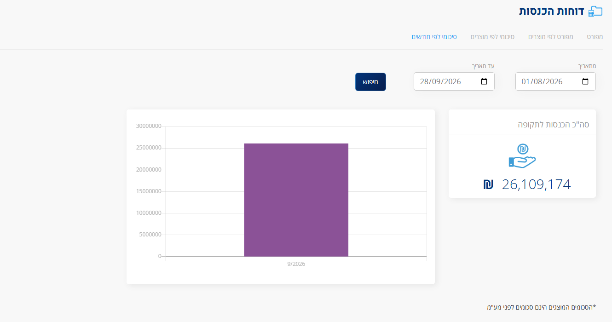Click the חיפוש search button
This screenshot has height=322, width=612.
[370, 82]
